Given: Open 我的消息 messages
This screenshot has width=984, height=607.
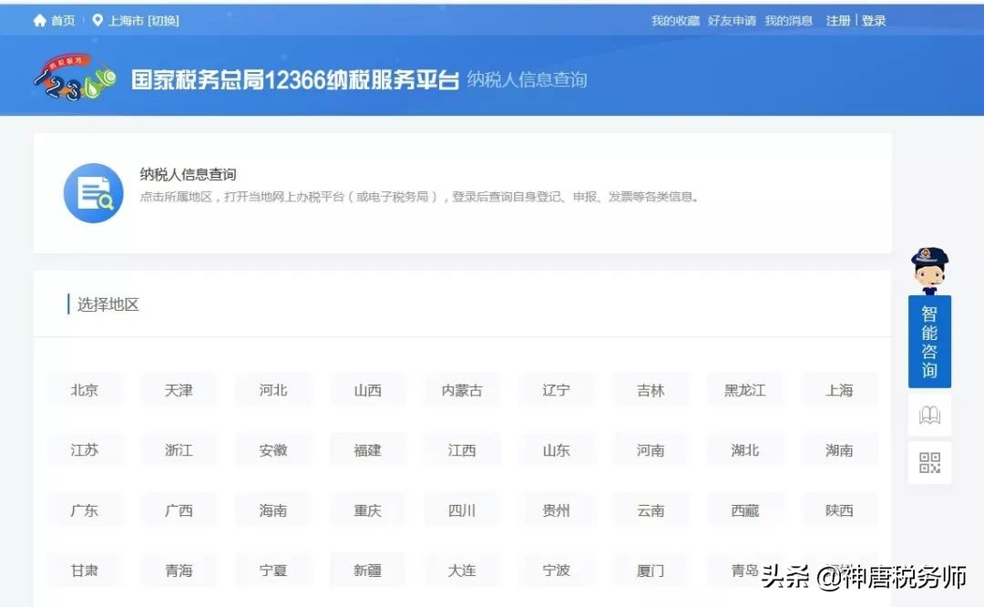Looking at the screenshot, I should (x=787, y=19).
